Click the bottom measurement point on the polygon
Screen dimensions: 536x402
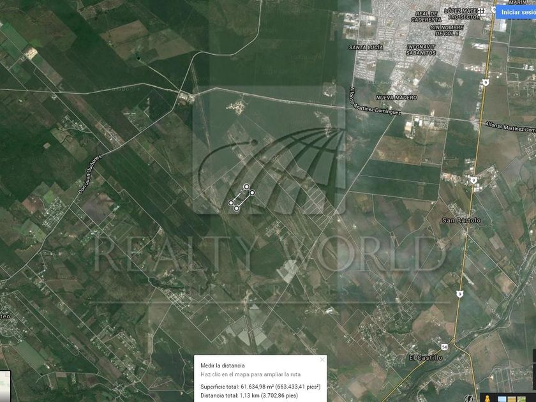coord(236,208)
